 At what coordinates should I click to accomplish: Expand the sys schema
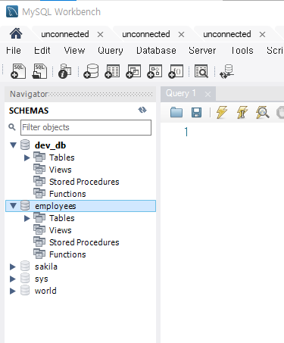click(x=13, y=279)
